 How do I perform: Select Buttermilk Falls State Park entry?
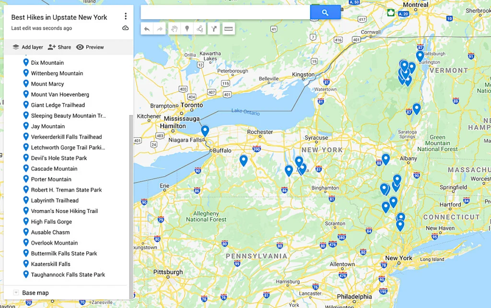click(64, 253)
